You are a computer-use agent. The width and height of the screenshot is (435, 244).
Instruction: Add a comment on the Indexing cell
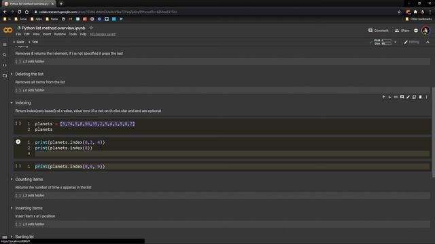402,97
